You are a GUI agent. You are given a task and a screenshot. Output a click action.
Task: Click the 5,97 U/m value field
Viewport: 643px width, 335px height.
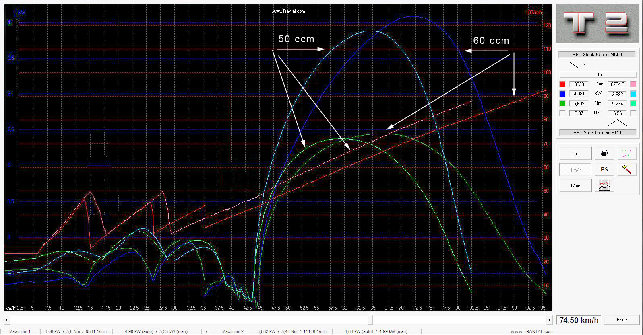[579, 113]
